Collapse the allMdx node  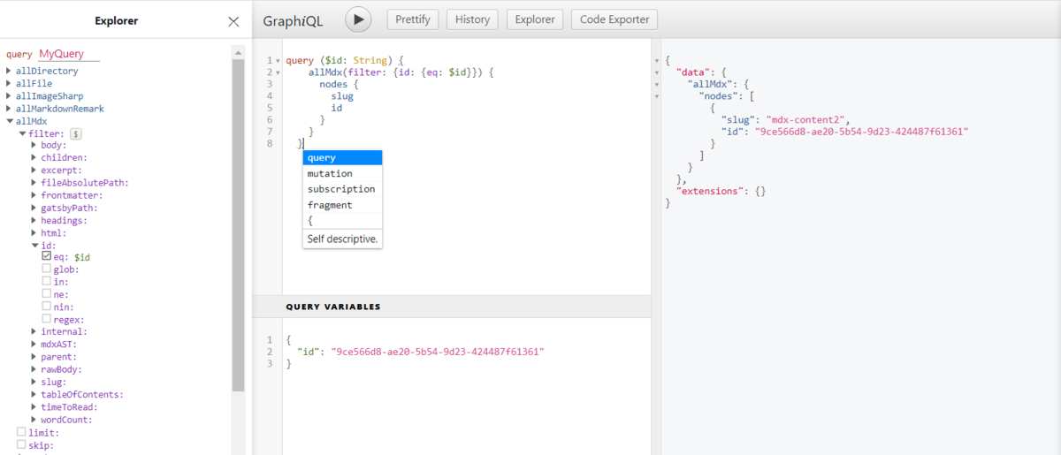pyautogui.click(x=10, y=121)
